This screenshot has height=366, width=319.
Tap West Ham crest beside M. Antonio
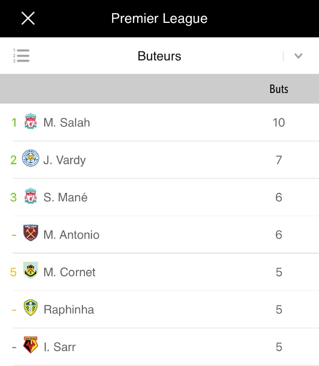[31, 233]
